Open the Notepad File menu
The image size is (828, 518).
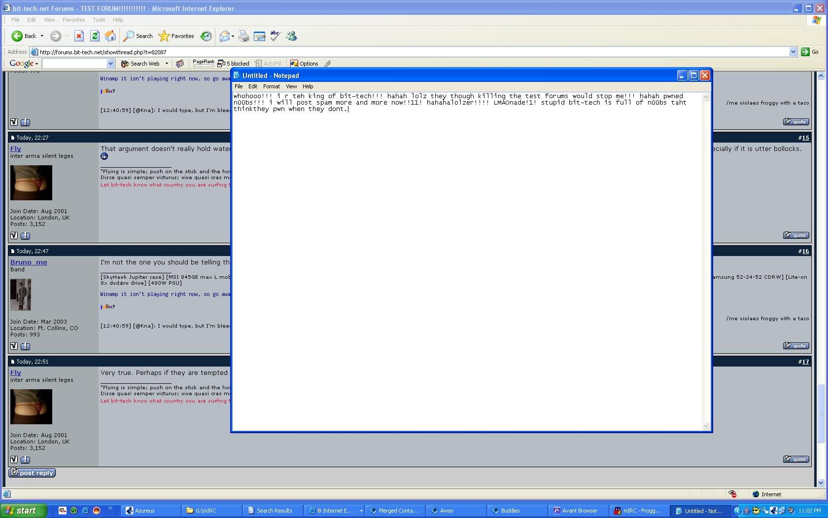(239, 86)
